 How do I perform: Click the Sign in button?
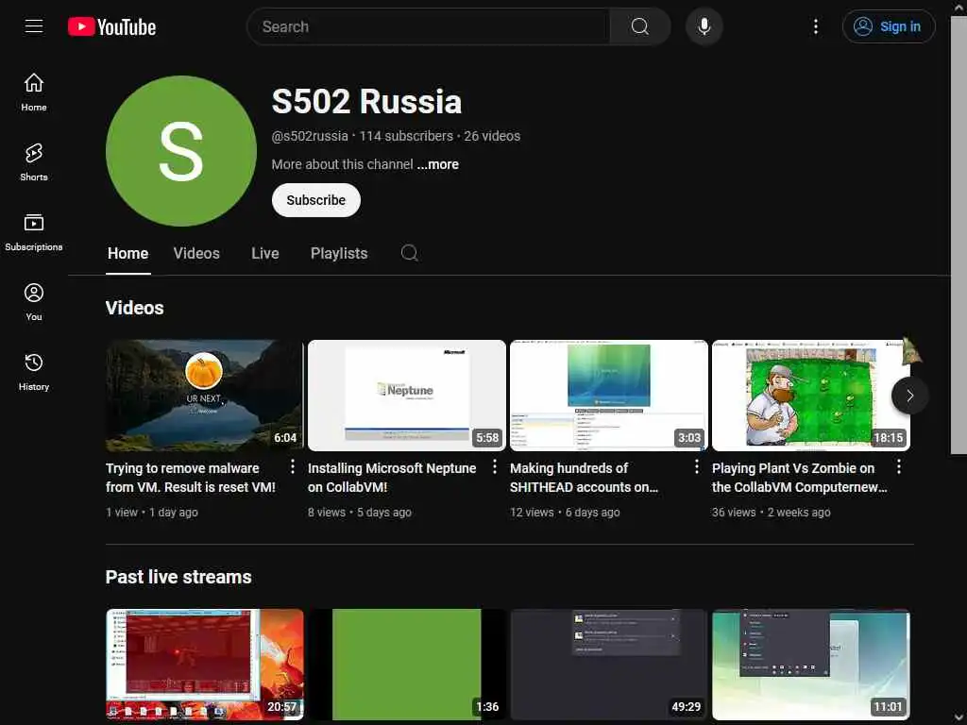(x=889, y=26)
